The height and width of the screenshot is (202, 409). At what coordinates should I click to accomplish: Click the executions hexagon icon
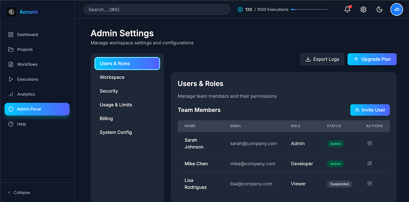pyautogui.click(x=240, y=9)
